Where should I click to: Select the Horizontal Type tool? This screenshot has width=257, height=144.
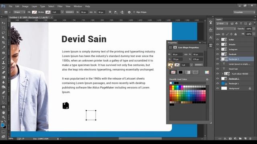[x=4, y=97]
